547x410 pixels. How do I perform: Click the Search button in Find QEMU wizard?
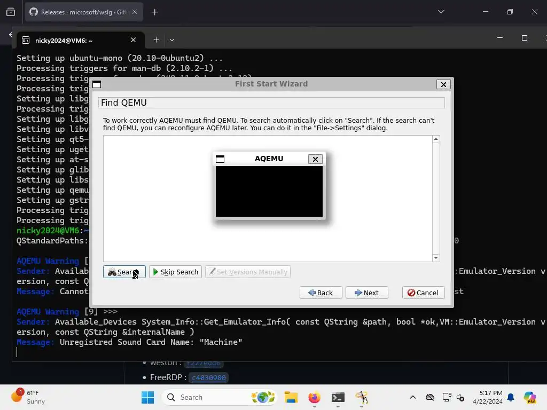click(124, 272)
